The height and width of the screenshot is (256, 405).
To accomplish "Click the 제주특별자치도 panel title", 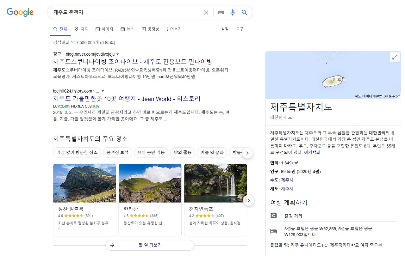I will pos(302,107).
